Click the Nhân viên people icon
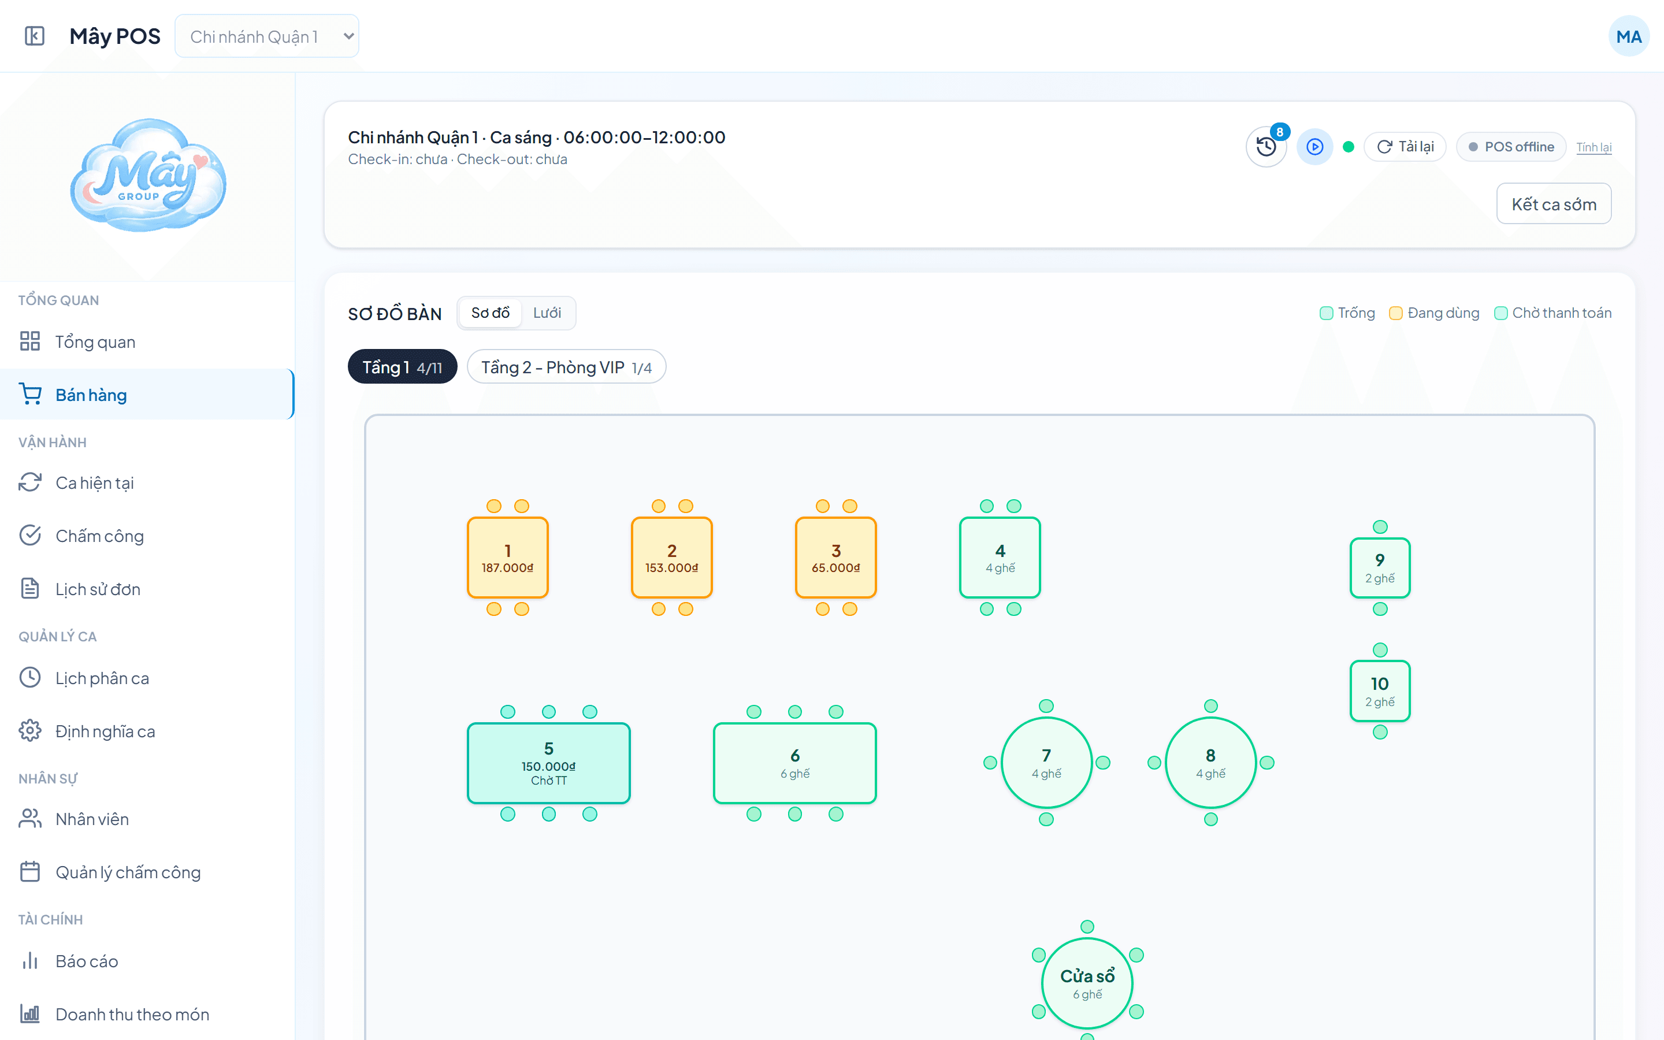Image resolution: width=1664 pixels, height=1040 pixels. pyautogui.click(x=29, y=819)
